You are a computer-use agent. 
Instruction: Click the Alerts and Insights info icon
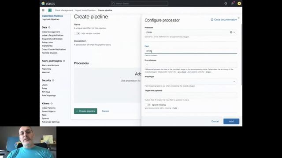(x=64, y=61)
